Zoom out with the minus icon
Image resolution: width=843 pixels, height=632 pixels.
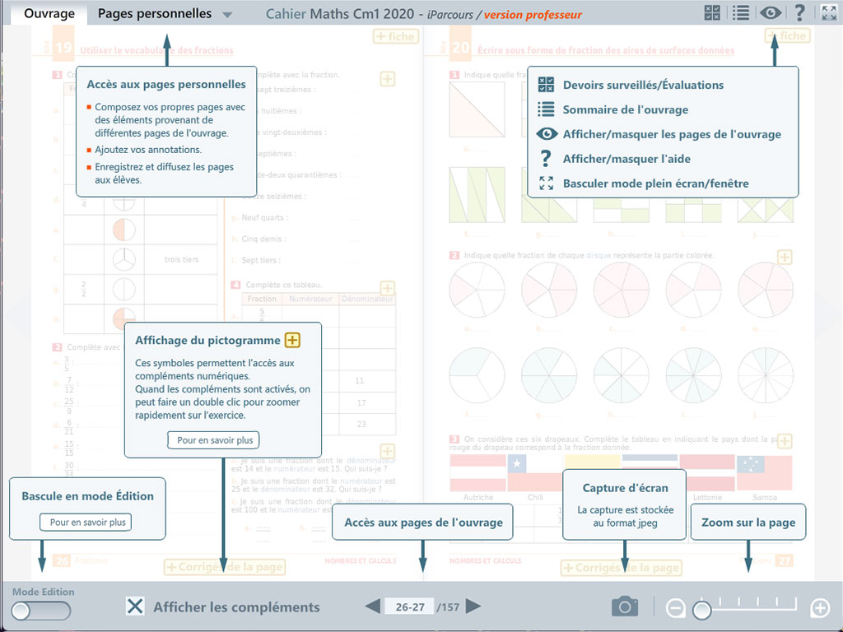coord(675,609)
